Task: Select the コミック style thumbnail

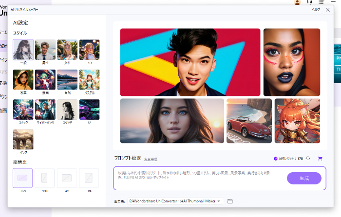Action: (x=23, y=109)
